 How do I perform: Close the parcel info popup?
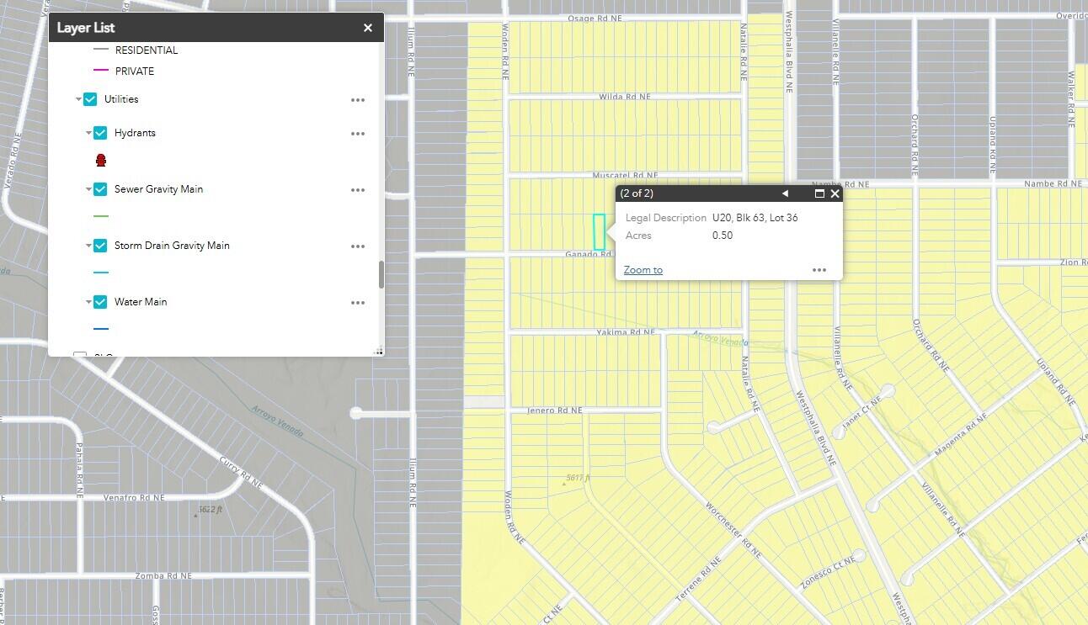point(835,193)
